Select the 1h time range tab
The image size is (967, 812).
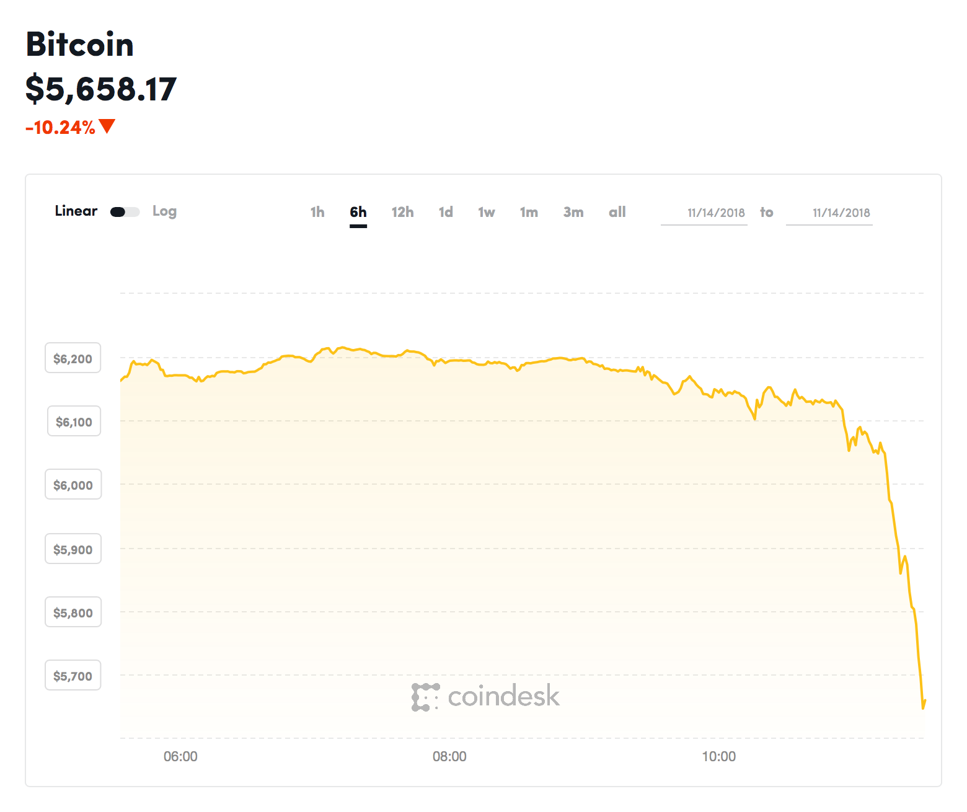click(x=317, y=213)
